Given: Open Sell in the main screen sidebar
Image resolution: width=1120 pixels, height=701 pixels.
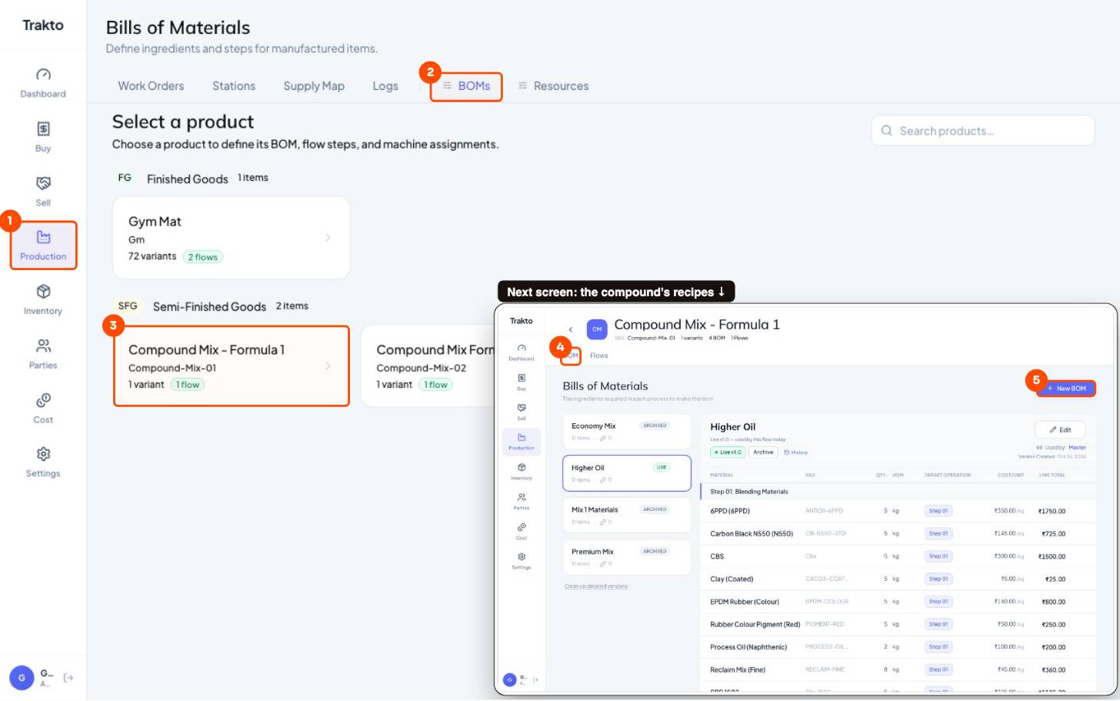Looking at the screenshot, I should pos(43,192).
